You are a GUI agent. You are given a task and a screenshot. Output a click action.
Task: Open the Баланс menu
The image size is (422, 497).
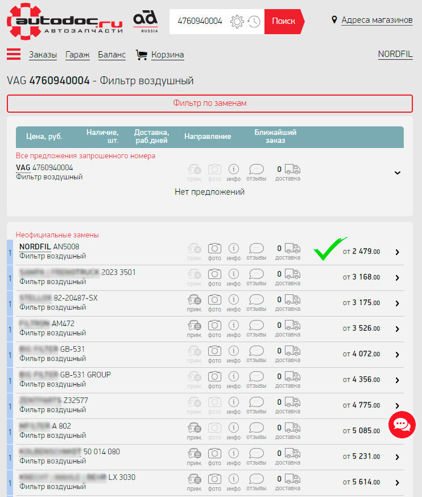(x=111, y=55)
